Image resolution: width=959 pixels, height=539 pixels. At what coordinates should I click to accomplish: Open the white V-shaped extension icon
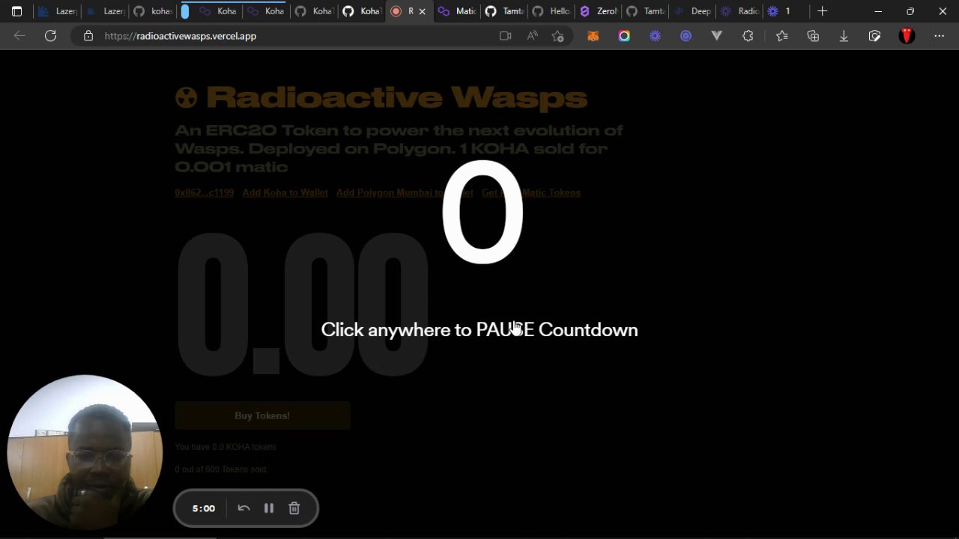pyautogui.click(x=716, y=36)
